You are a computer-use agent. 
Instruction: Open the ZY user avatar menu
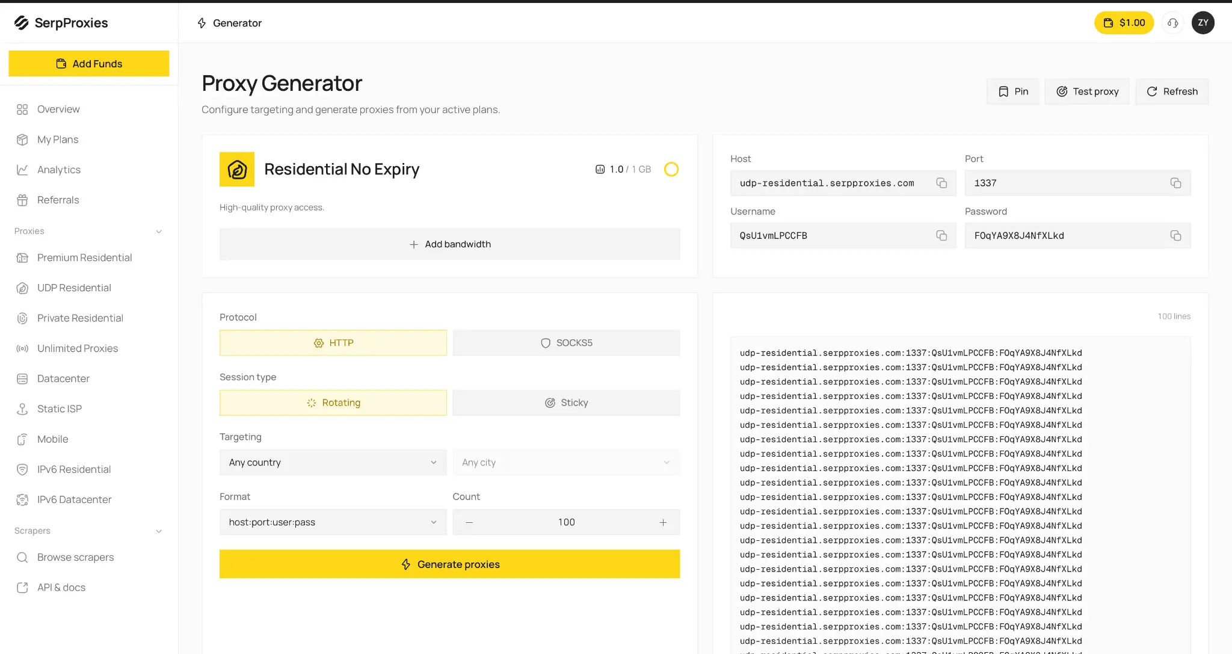pos(1203,23)
